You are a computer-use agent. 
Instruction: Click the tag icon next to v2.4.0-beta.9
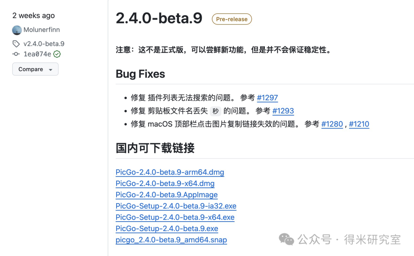pos(16,44)
